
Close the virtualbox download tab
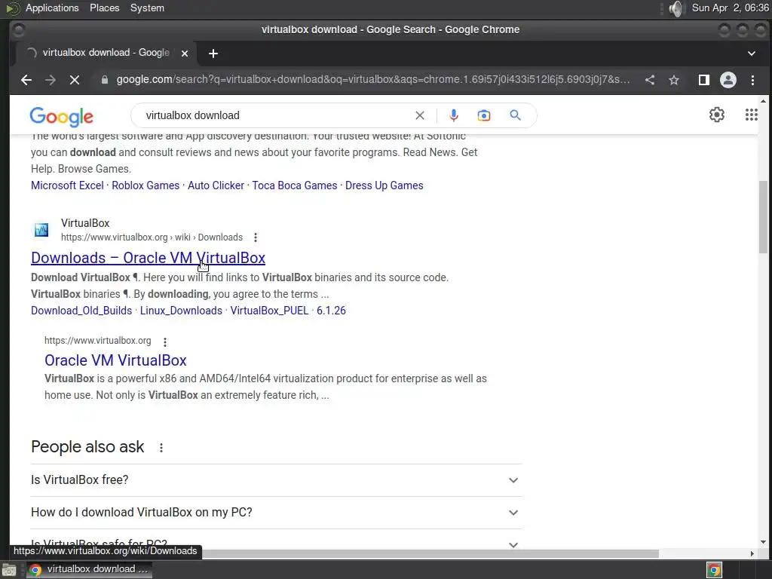point(185,54)
